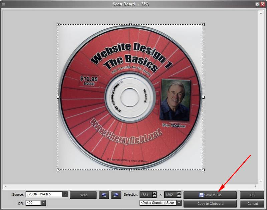Decrease selection width with down stepper
The image size is (267, 210).
click(155, 196)
